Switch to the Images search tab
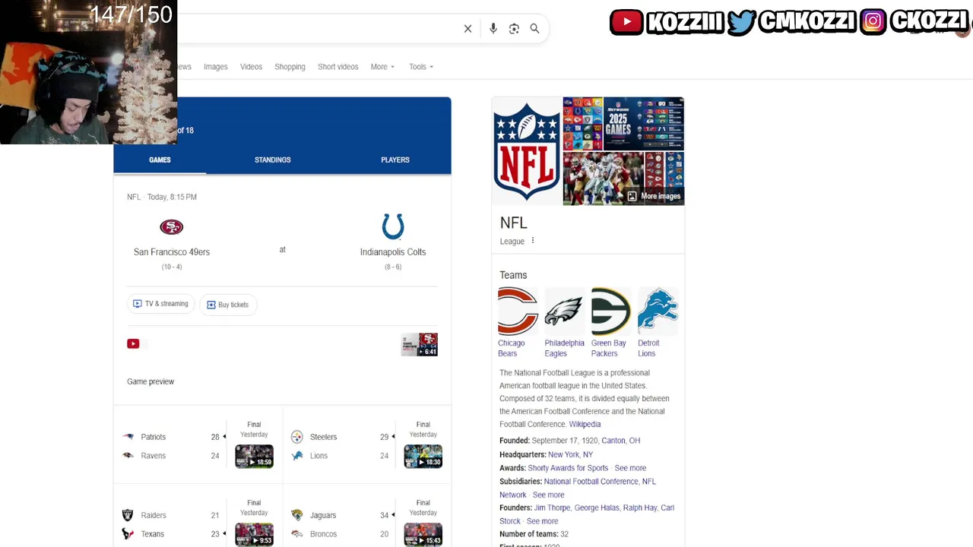973x547 pixels. point(216,67)
